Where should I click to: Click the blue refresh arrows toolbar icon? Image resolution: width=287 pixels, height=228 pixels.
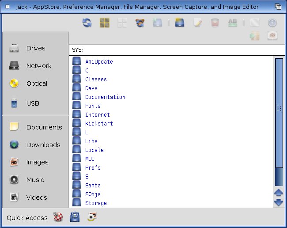[87, 23]
